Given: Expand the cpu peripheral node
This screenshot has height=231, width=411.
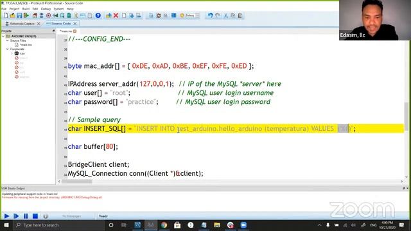Looking at the screenshot, I should point(12,53).
